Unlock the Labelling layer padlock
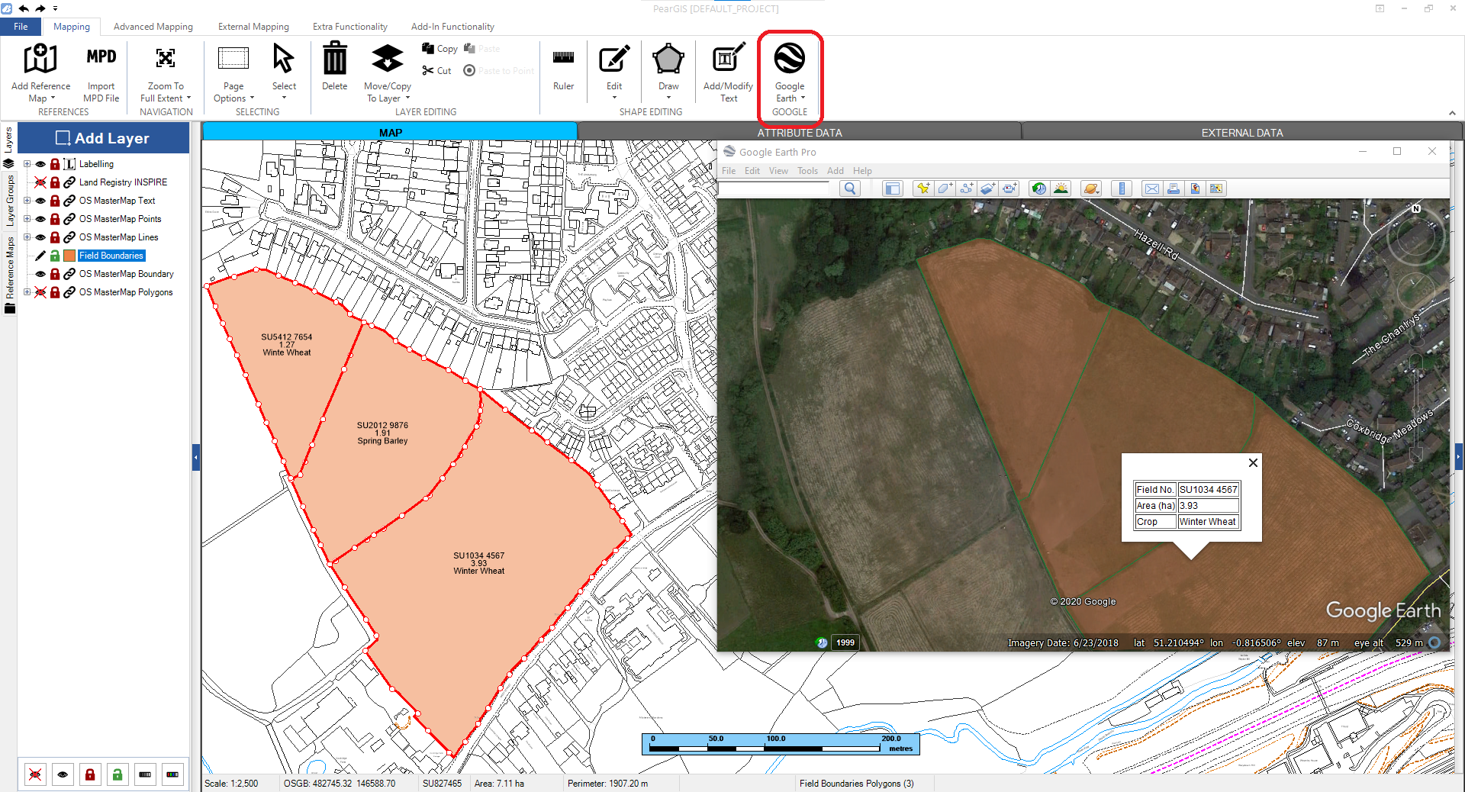The height and width of the screenshot is (792, 1465). coord(55,164)
